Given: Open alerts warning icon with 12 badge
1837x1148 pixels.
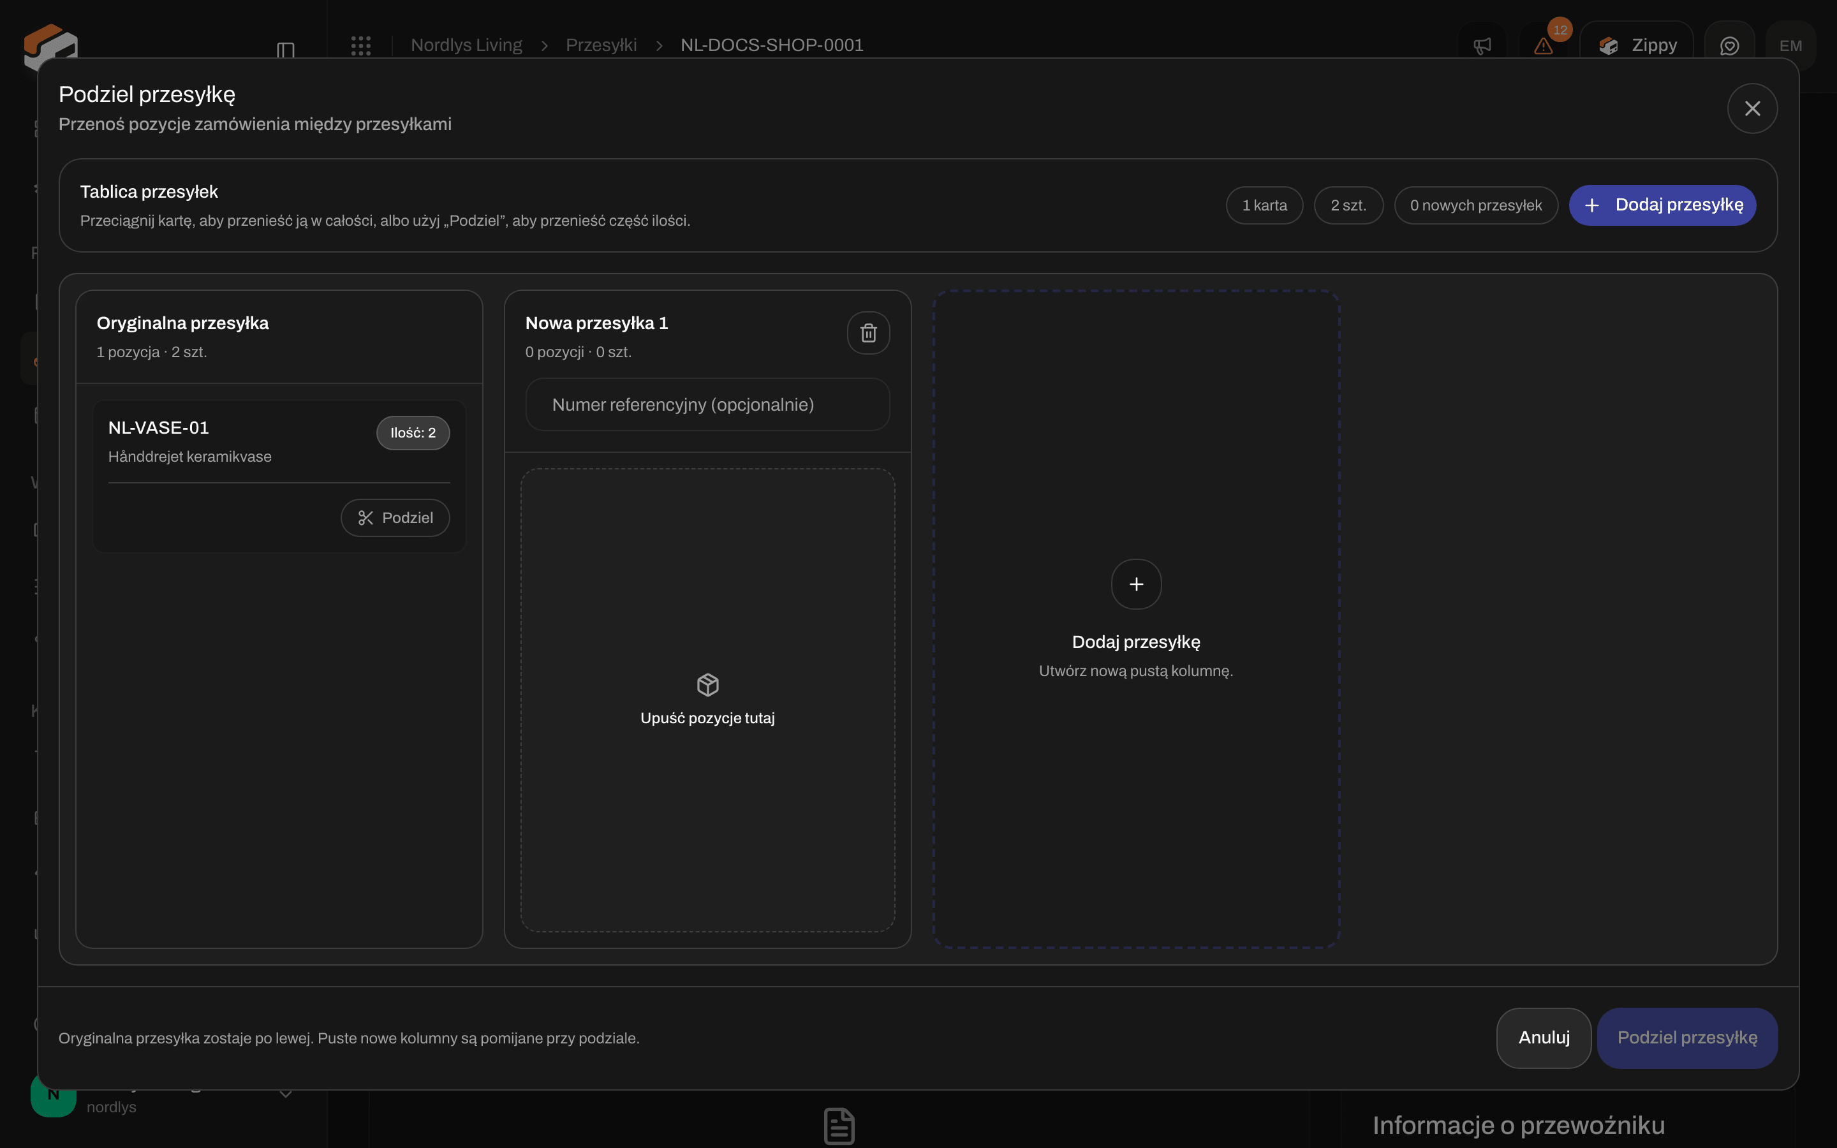Looking at the screenshot, I should click(x=1543, y=47).
